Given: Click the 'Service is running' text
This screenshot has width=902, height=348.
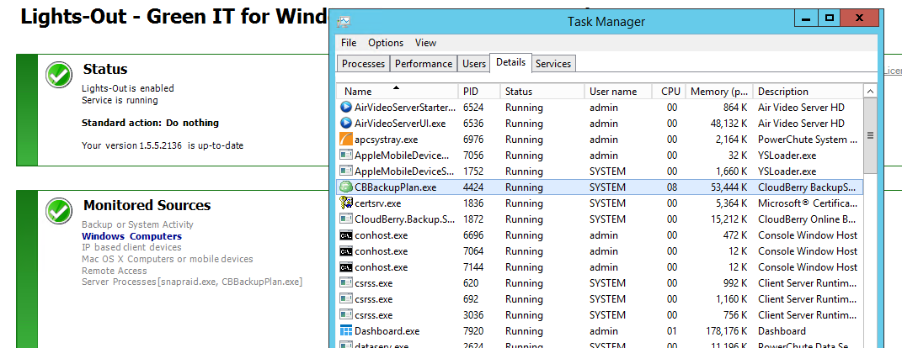Looking at the screenshot, I should point(120,100).
